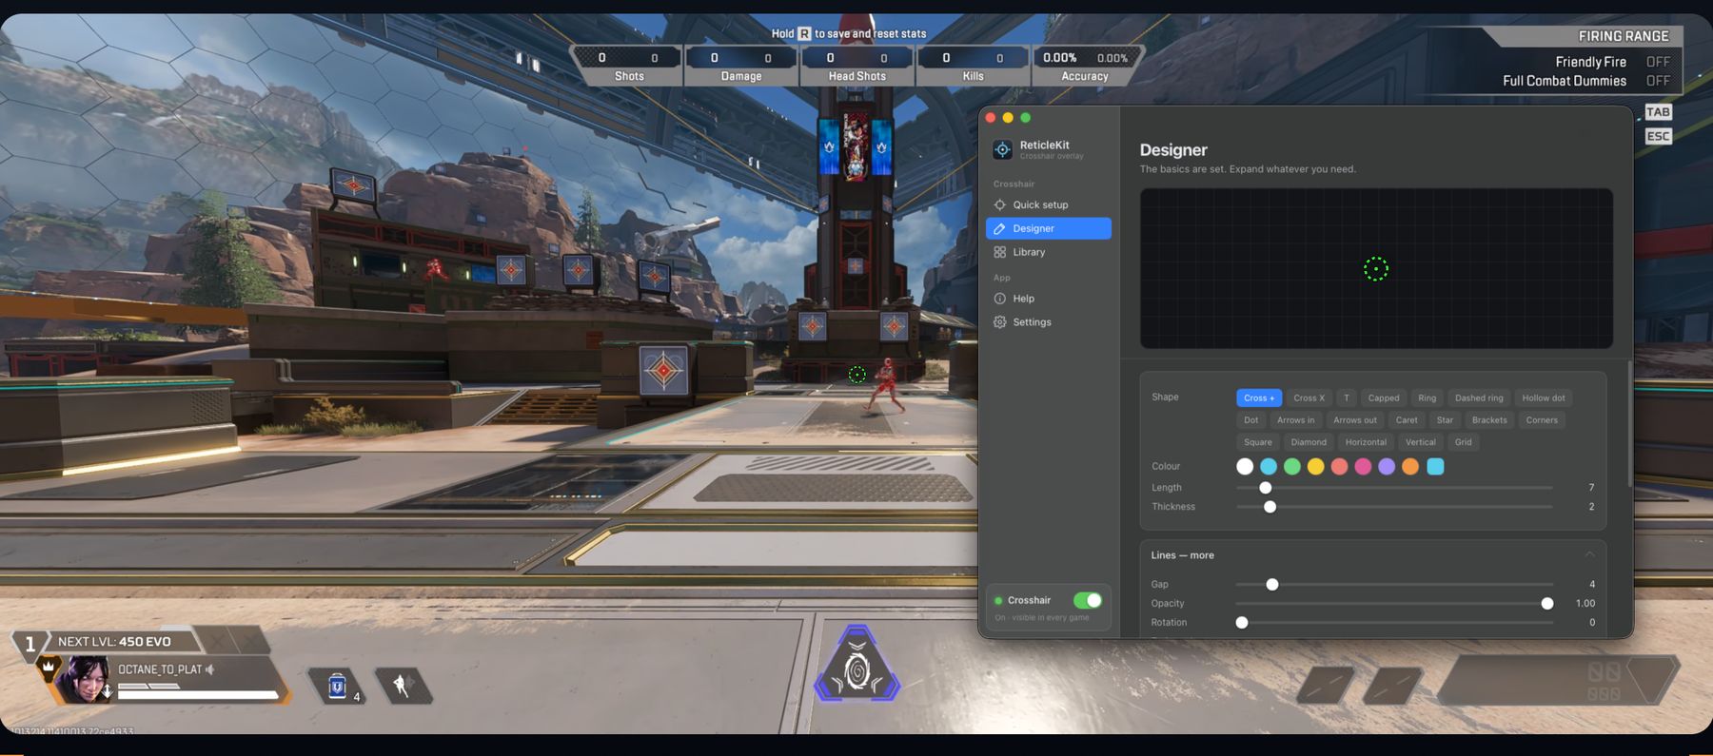Viewport: 1713px width, 756px height.
Task: Collapse the Lines — more section
Action: (x=1589, y=555)
